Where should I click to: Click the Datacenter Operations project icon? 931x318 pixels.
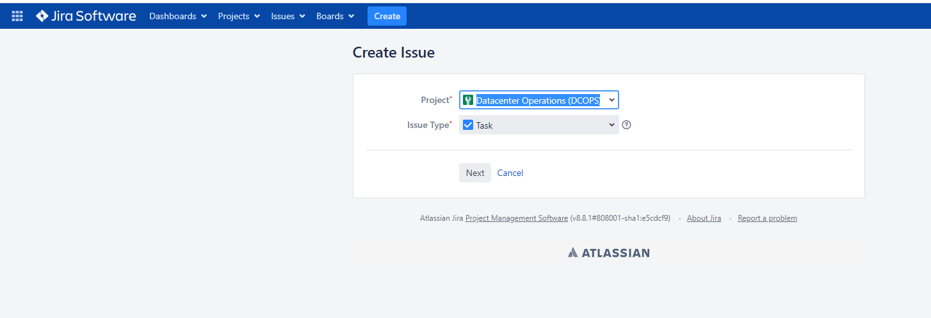coord(468,100)
